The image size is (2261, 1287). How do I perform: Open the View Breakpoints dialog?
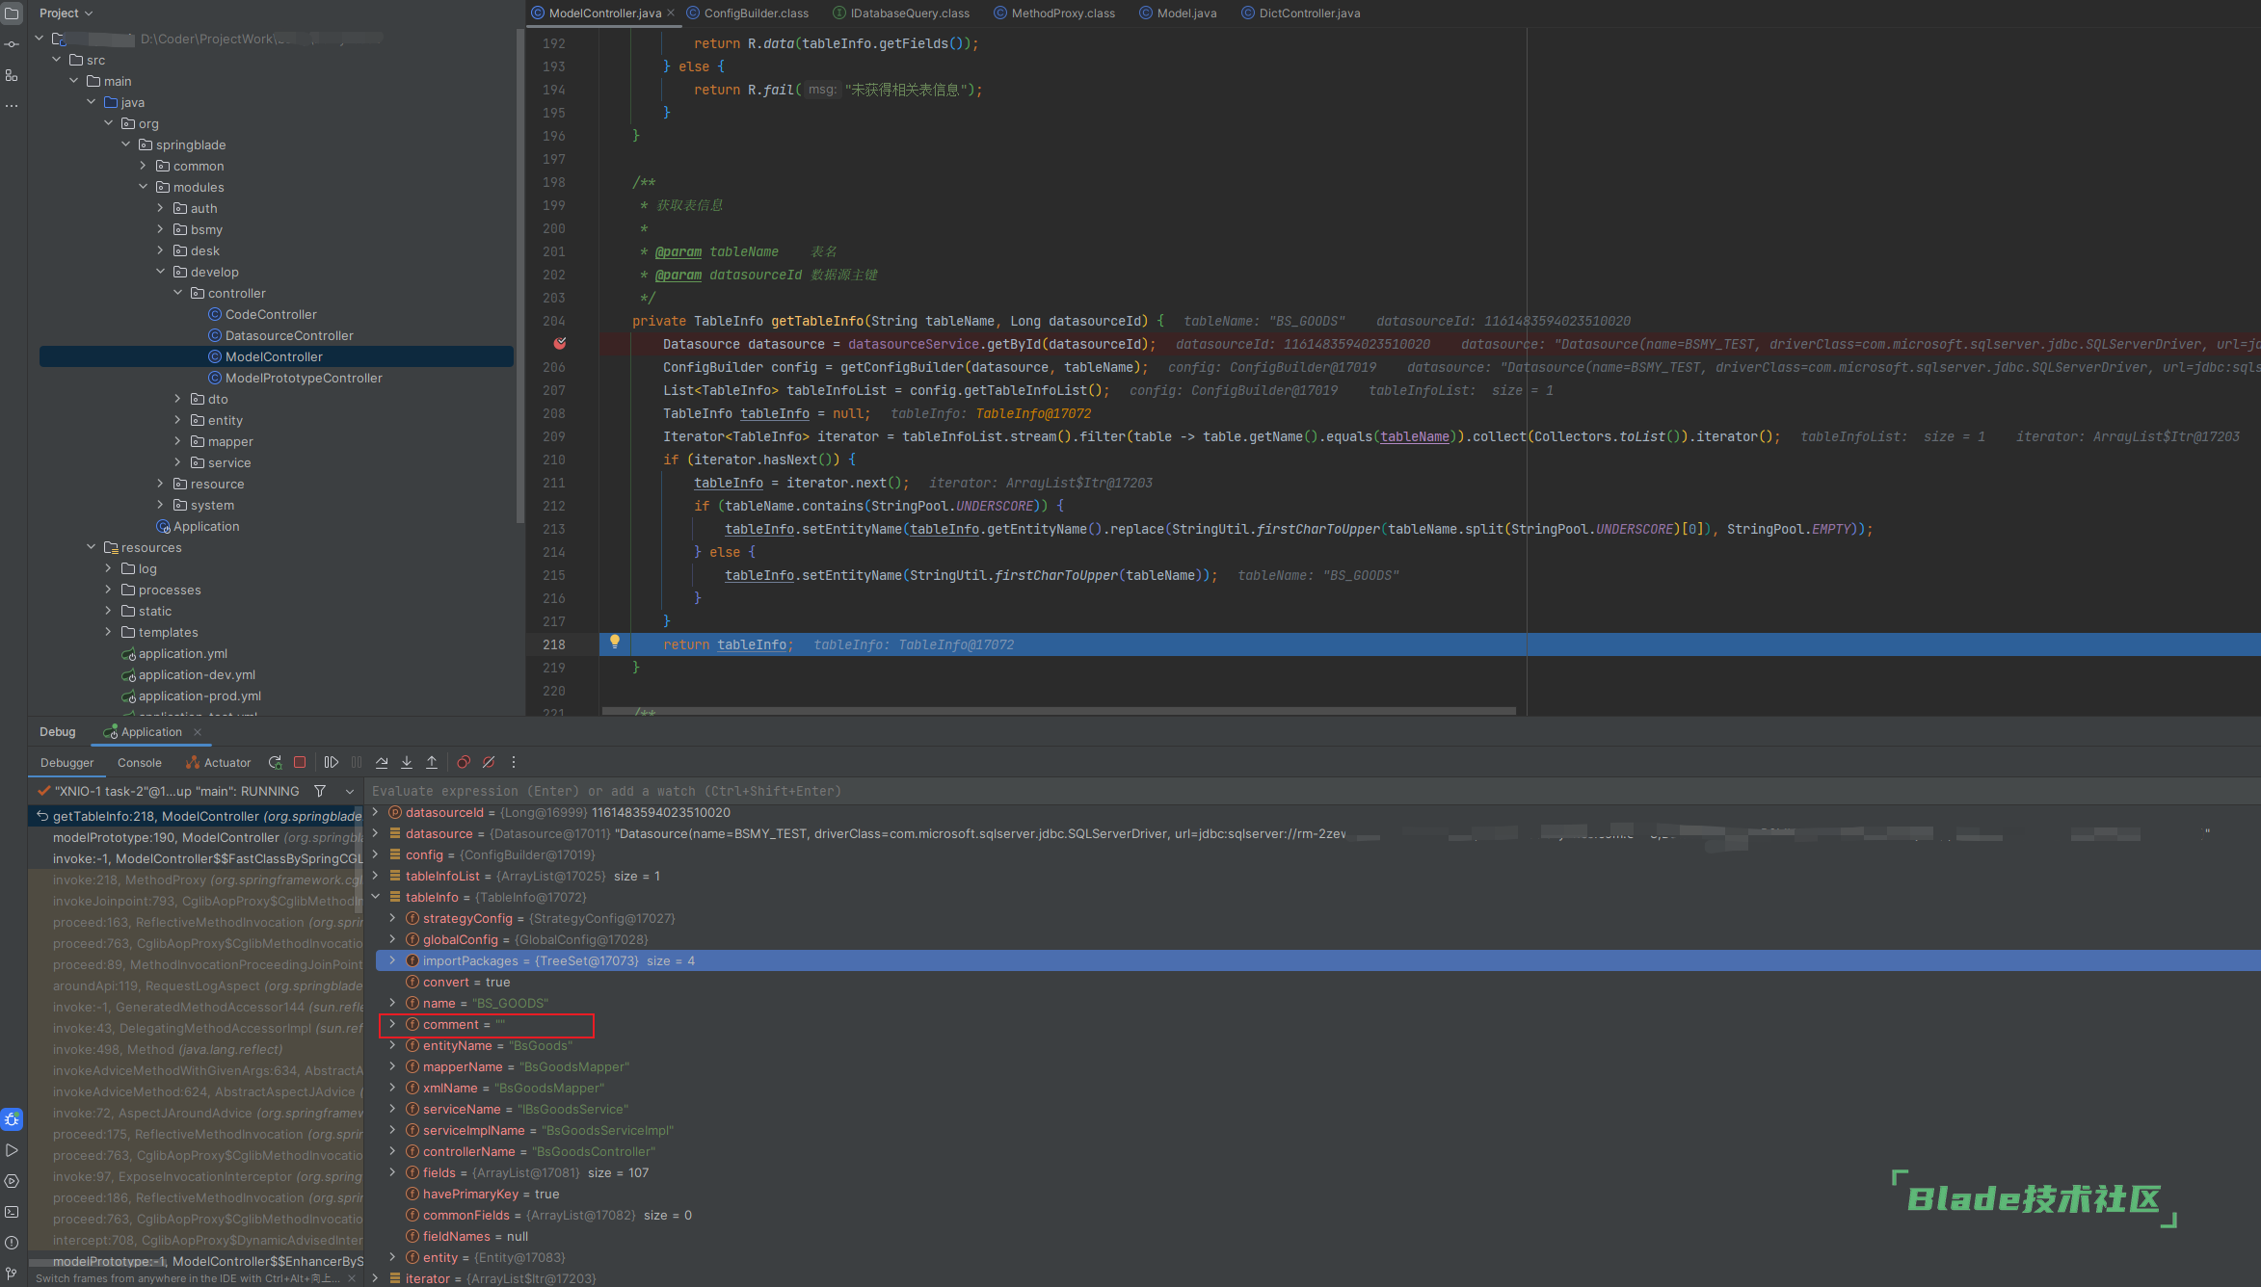click(464, 762)
